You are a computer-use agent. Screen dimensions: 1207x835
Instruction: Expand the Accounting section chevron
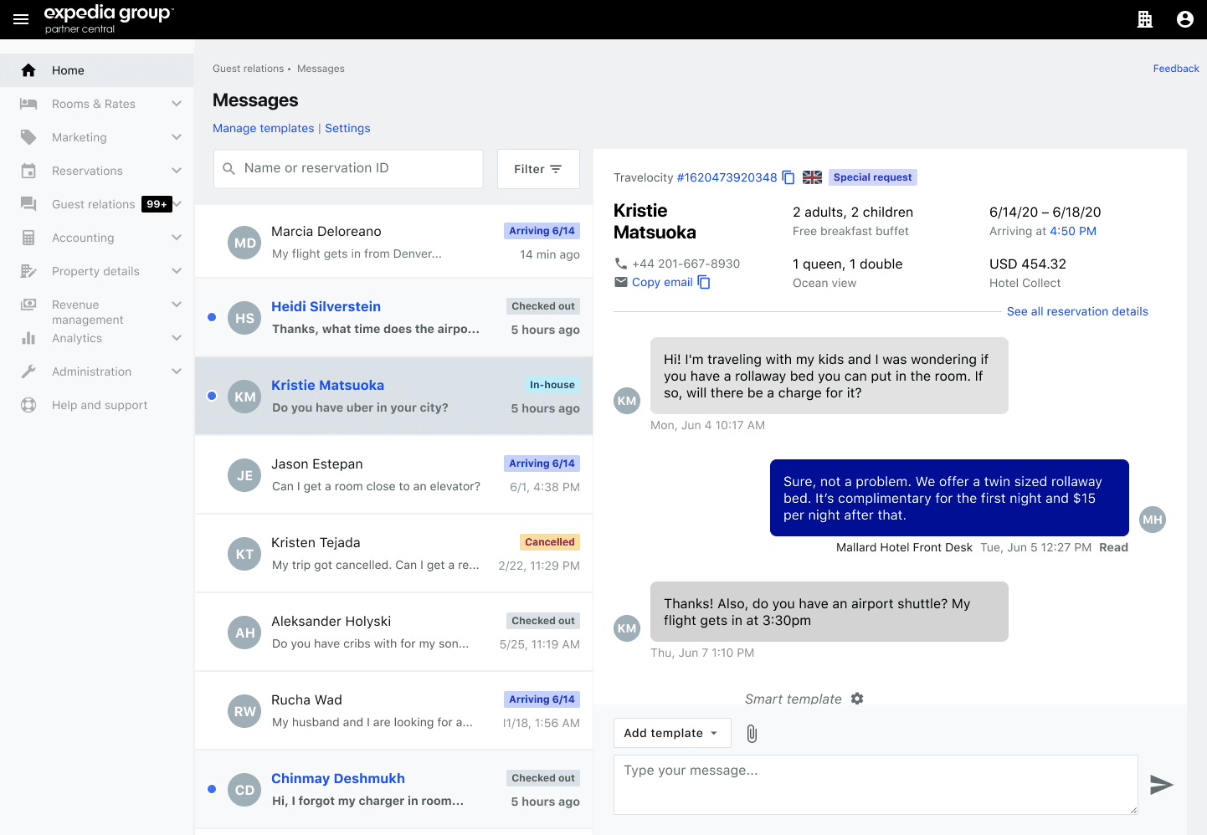[x=177, y=238]
